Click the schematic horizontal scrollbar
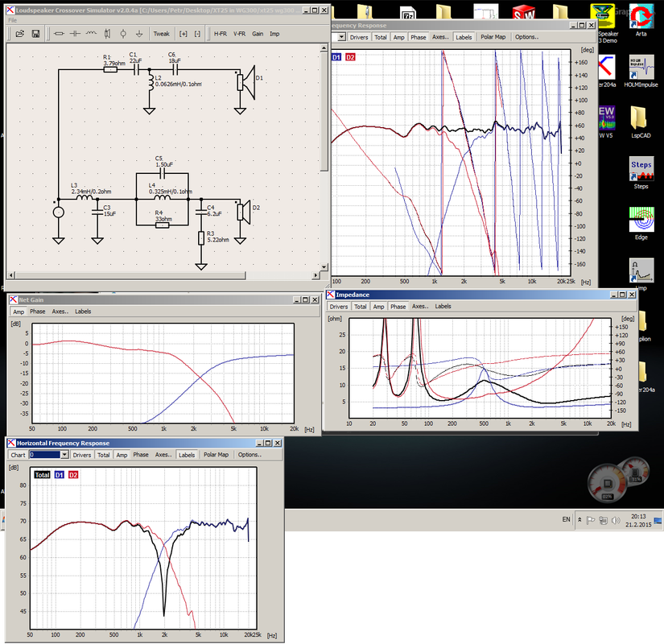 pyautogui.click(x=131, y=275)
